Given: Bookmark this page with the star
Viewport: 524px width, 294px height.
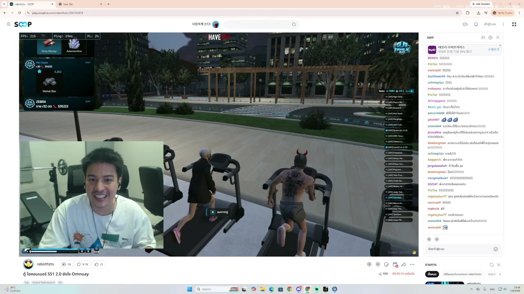Looking at the screenshot, I should coord(457,13).
